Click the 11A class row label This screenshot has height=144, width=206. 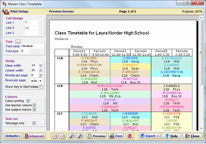[x=60, y=58]
